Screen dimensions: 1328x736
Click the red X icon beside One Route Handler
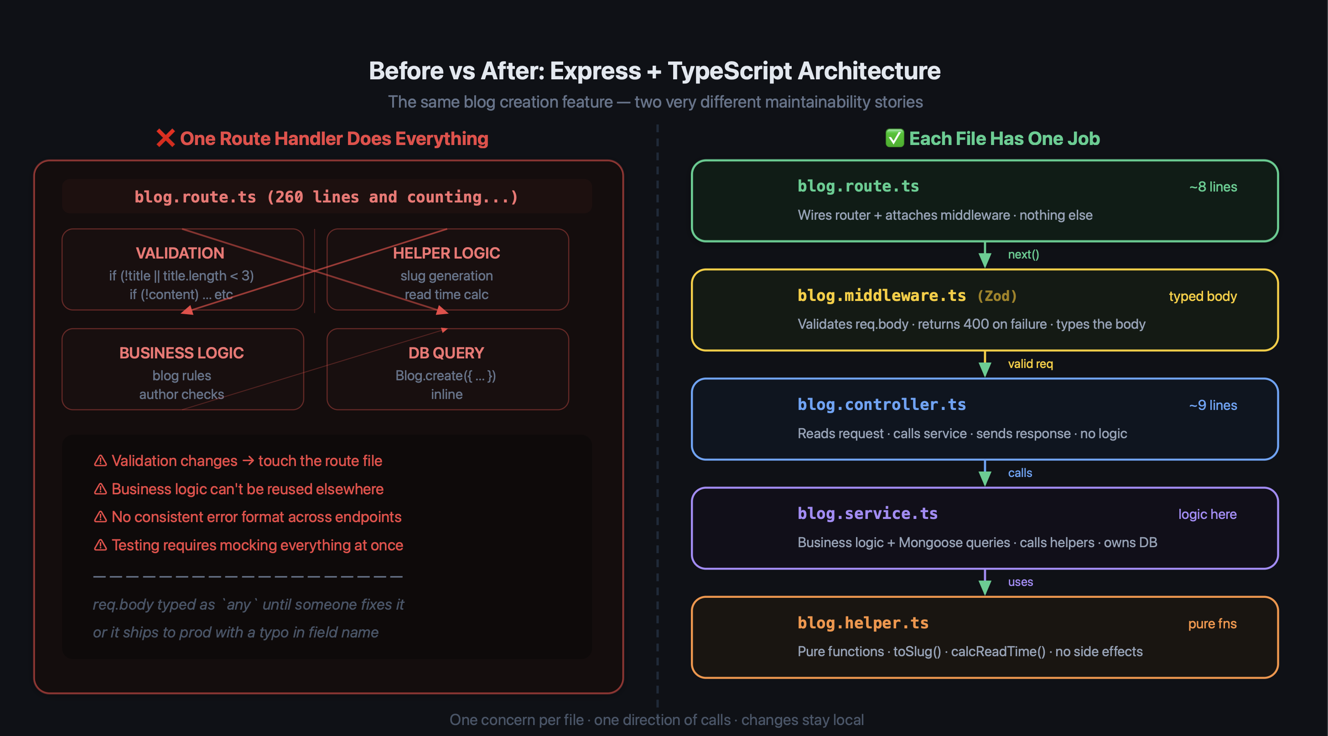pos(166,138)
